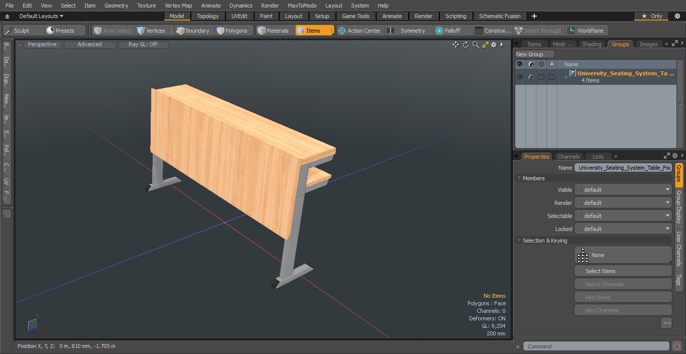The width and height of the screenshot is (686, 354).
Task: Switch to the UVEdit layout tab
Action: (240, 16)
